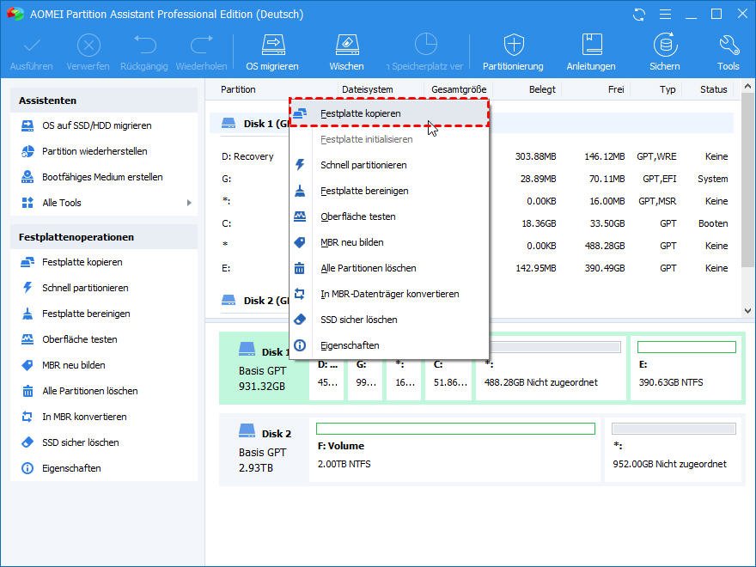Click the refresh icon in title bar

pos(639,15)
